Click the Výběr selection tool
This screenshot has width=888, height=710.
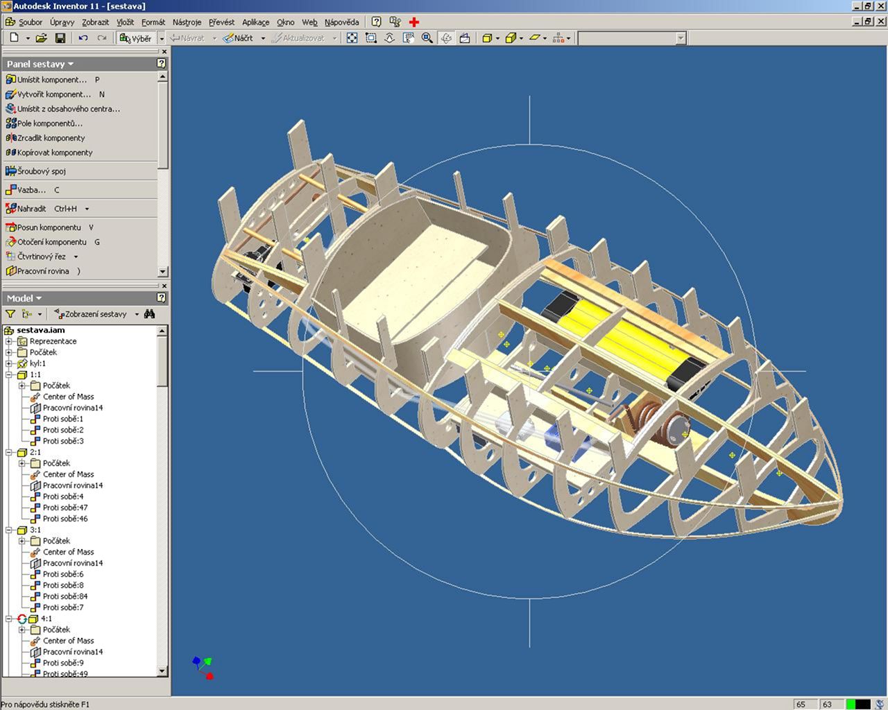135,38
